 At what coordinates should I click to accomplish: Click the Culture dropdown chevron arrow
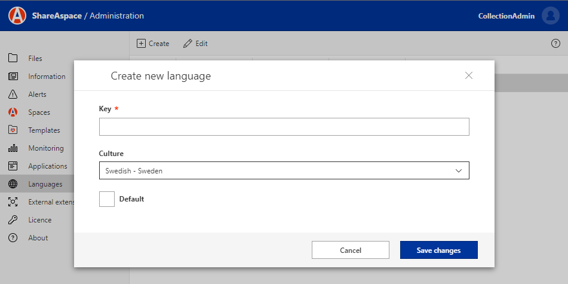tap(459, 171)
